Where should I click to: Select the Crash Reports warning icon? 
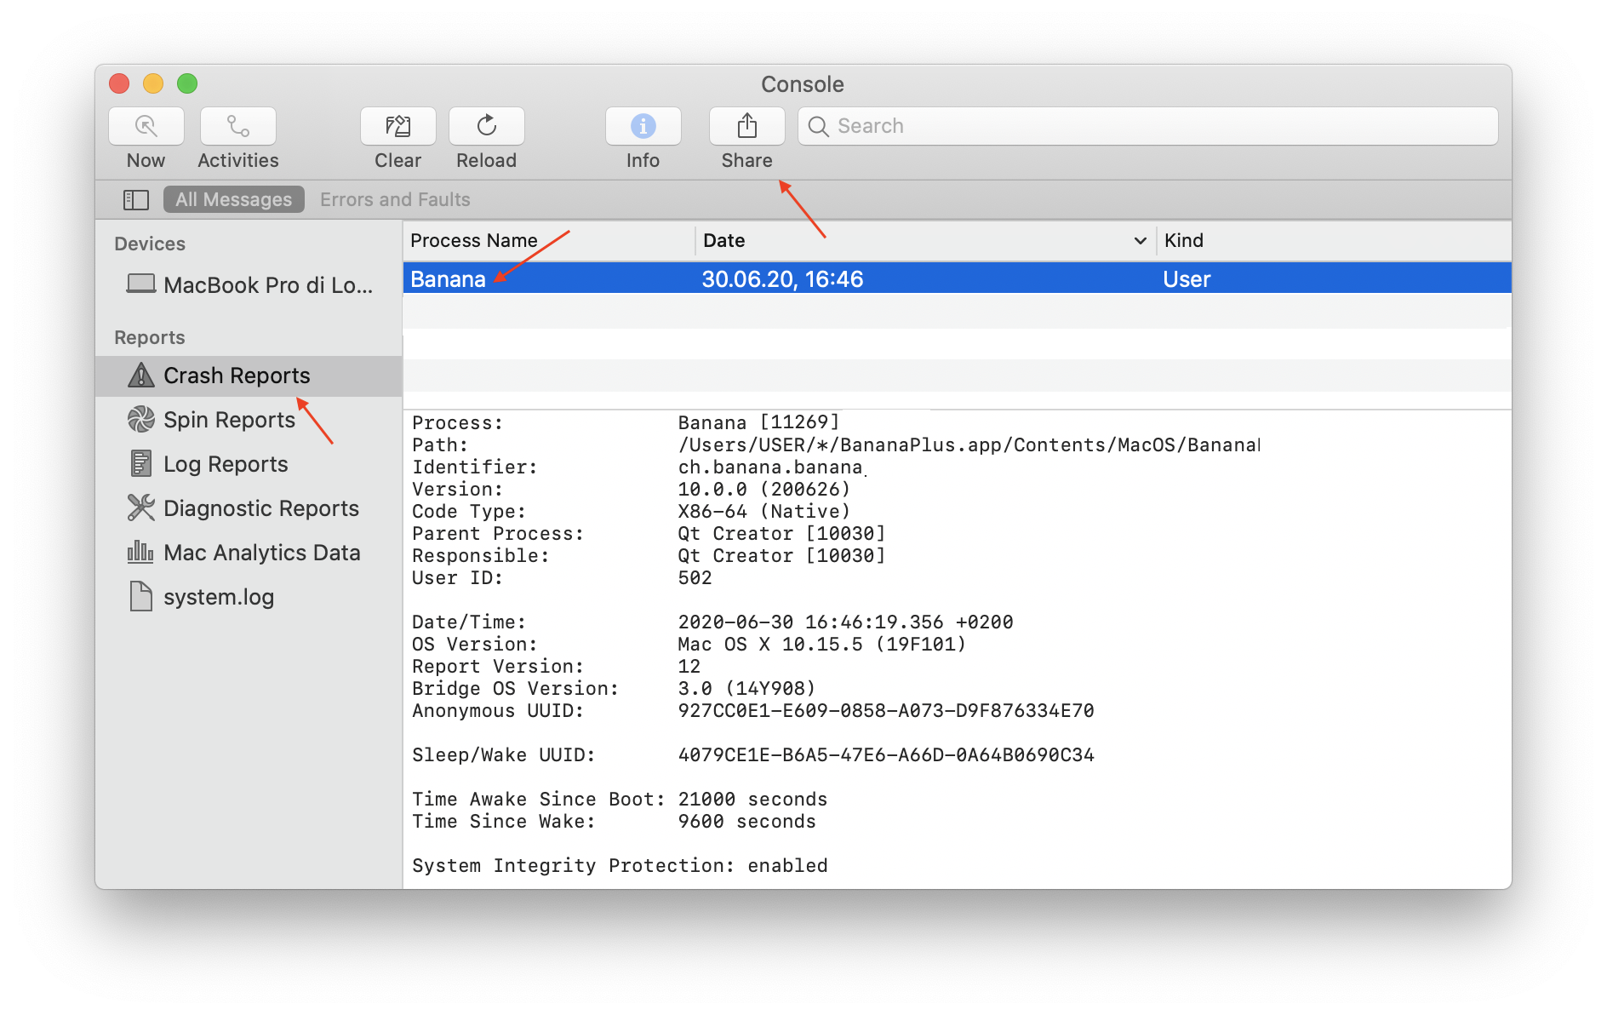[140, 375]
